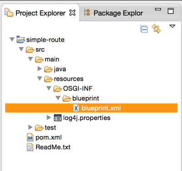Select the OSGI-INF folder label
The image size is (182, 171).
[78, 89]
